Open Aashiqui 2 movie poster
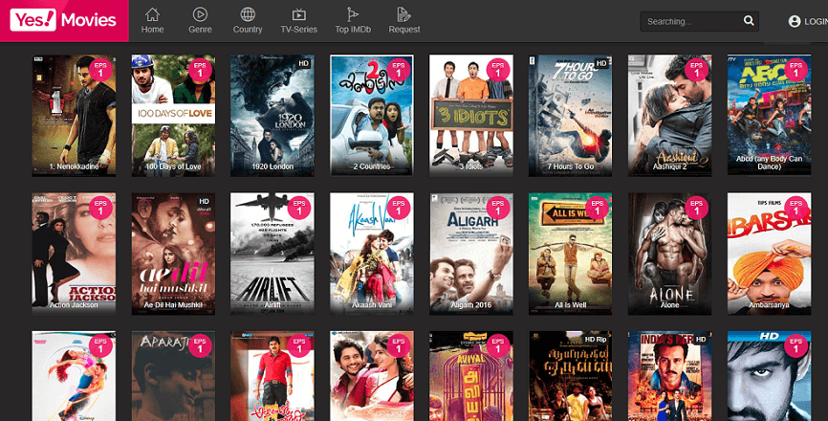This screenshot has height=421, width=828. (669, 115)
